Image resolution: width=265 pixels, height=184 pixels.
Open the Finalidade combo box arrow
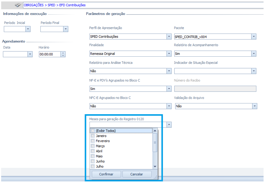click(x=169, y=54)
